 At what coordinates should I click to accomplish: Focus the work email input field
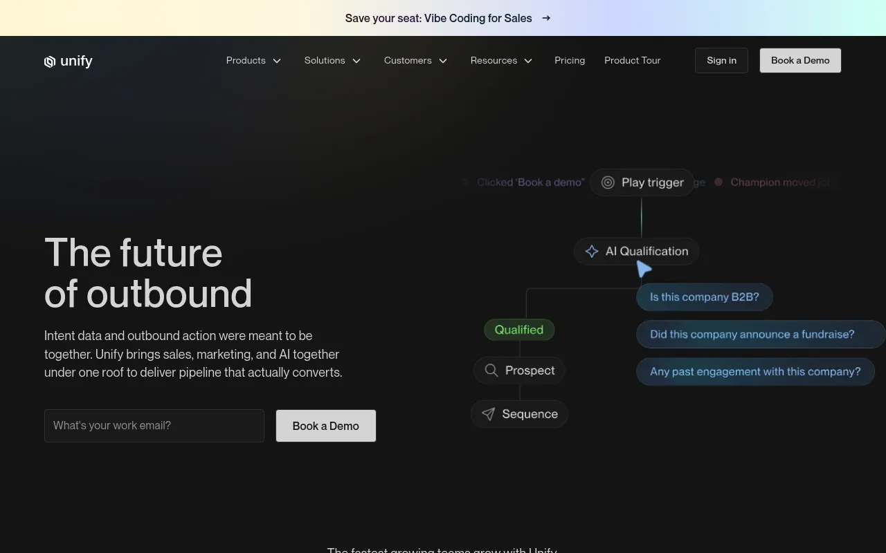tap(154, 426)
